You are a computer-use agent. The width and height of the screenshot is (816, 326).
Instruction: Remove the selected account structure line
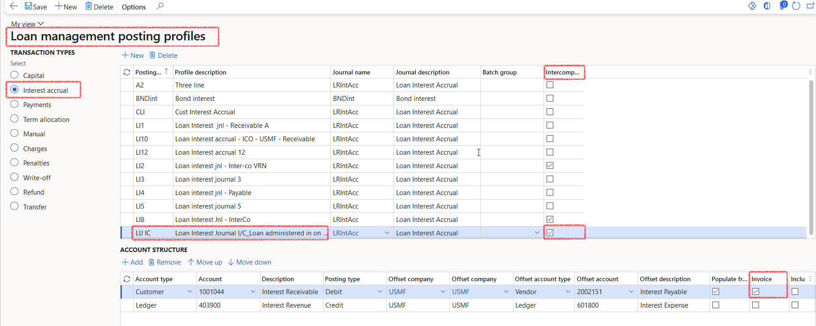[x=164, y=262]
